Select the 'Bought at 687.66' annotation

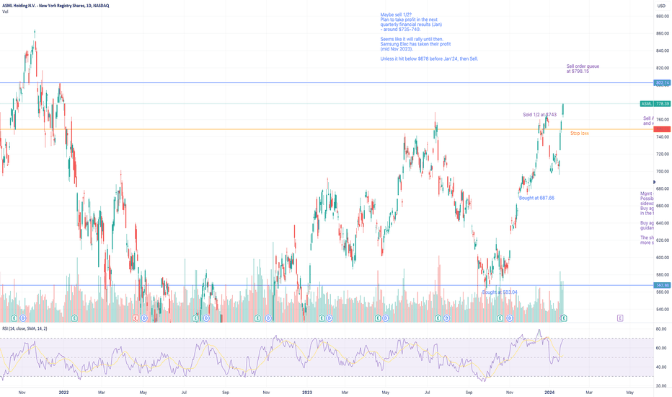pyautogui.click(x=536, y=198)
